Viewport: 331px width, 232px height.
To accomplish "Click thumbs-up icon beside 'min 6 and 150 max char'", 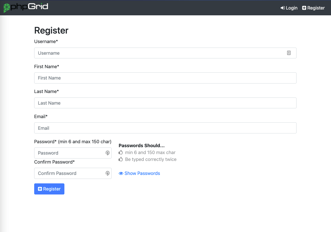I will pos(121,152).
